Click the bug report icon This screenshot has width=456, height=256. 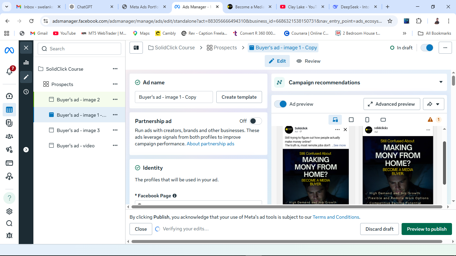point(9,235)
